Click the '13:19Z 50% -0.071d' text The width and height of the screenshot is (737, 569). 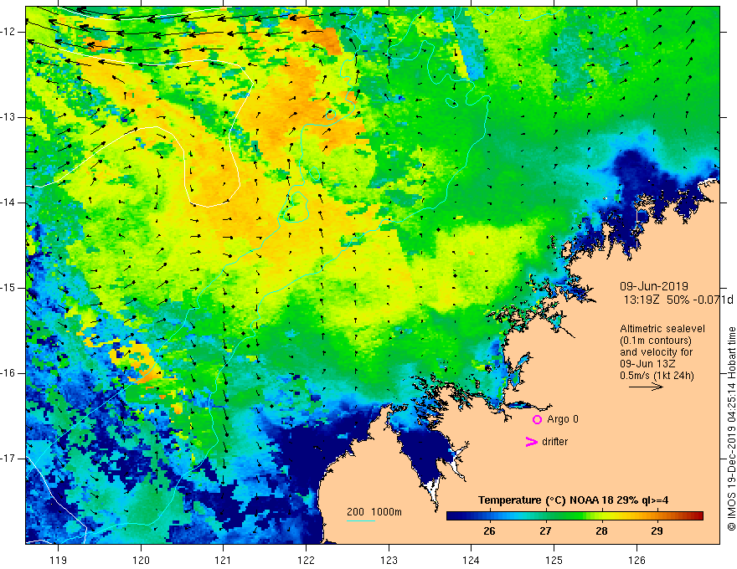(x=678, y=300)
